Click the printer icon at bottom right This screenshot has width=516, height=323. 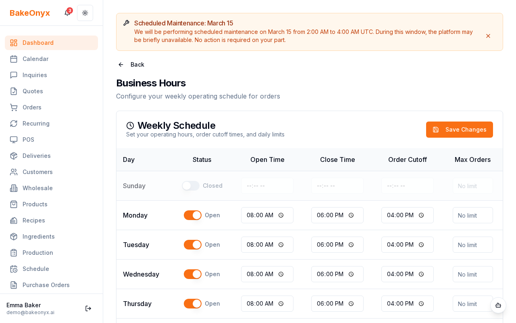point(498,306)
